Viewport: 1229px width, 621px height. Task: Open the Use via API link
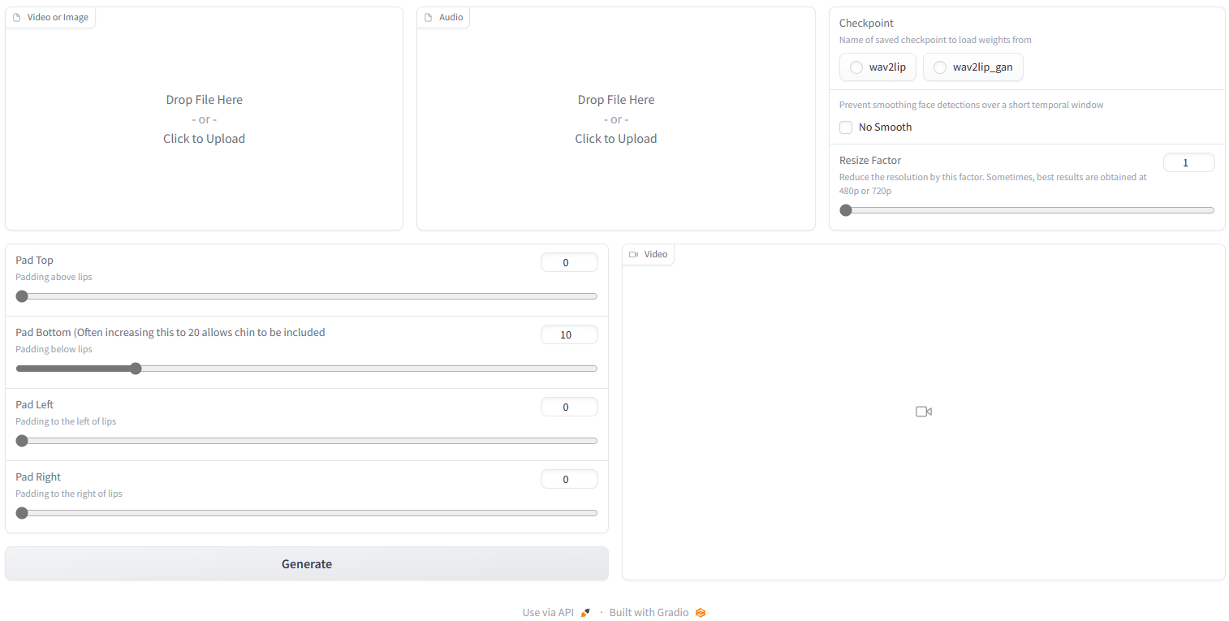pyautogui.click(x=549, y=611)
